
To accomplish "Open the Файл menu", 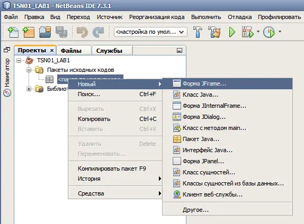I will point(11,17).
